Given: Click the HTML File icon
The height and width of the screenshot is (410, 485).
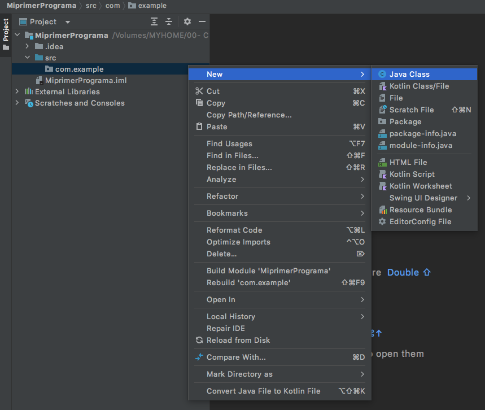Looking at the screenshot, I should [383, 162].
